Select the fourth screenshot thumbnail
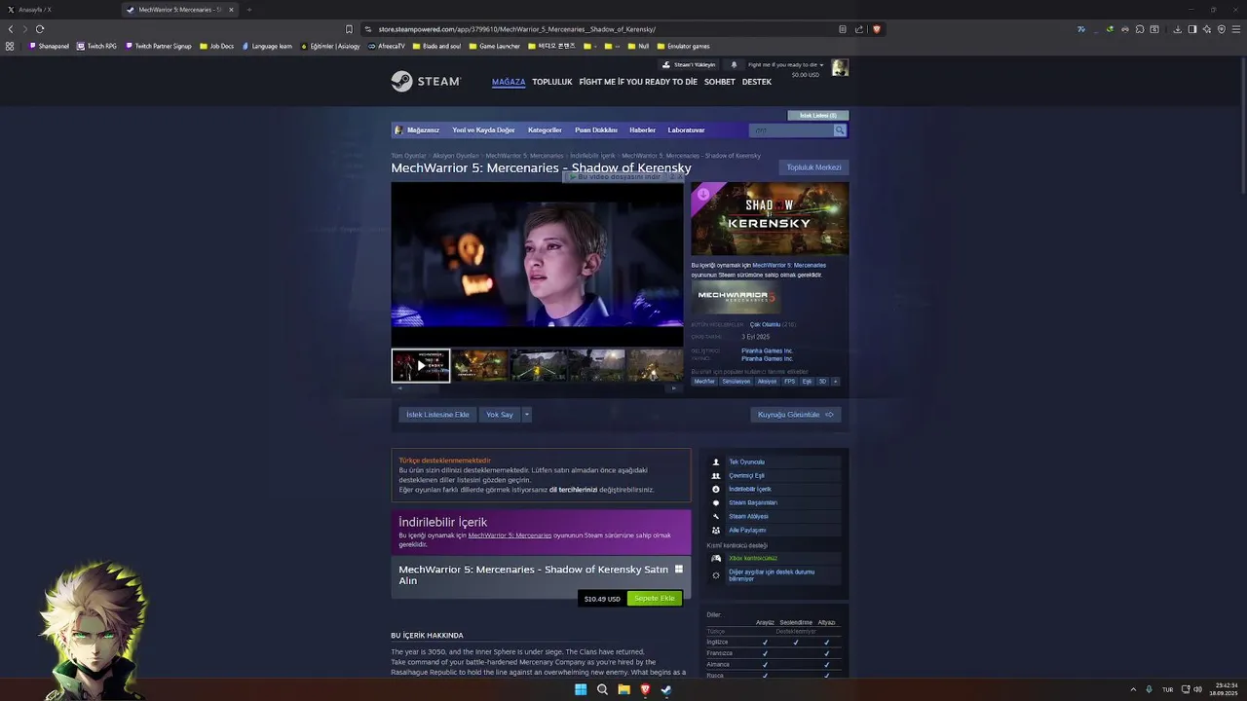Screen dimensions: 1247x701 click(597, 365)
